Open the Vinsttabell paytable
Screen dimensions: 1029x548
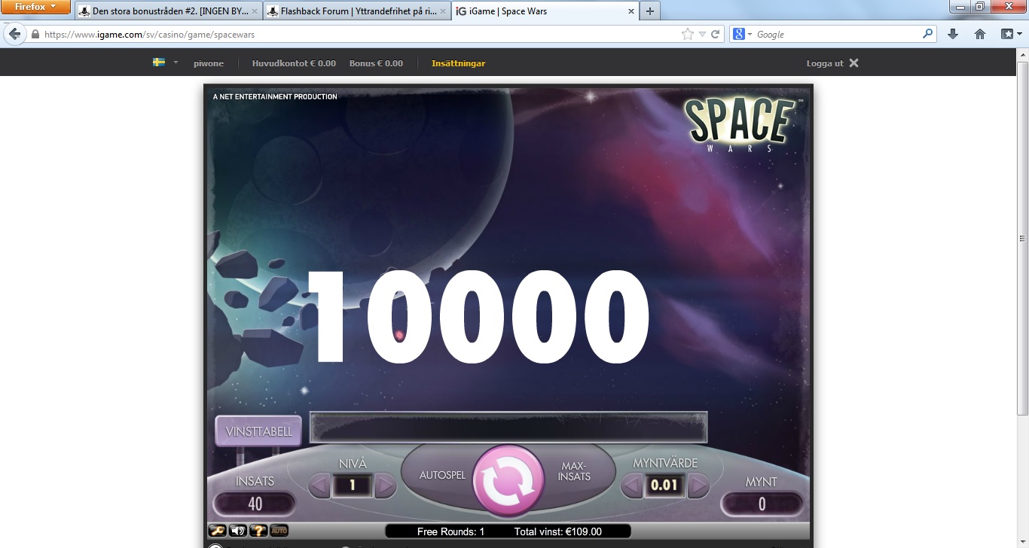(x=258, y=431)
